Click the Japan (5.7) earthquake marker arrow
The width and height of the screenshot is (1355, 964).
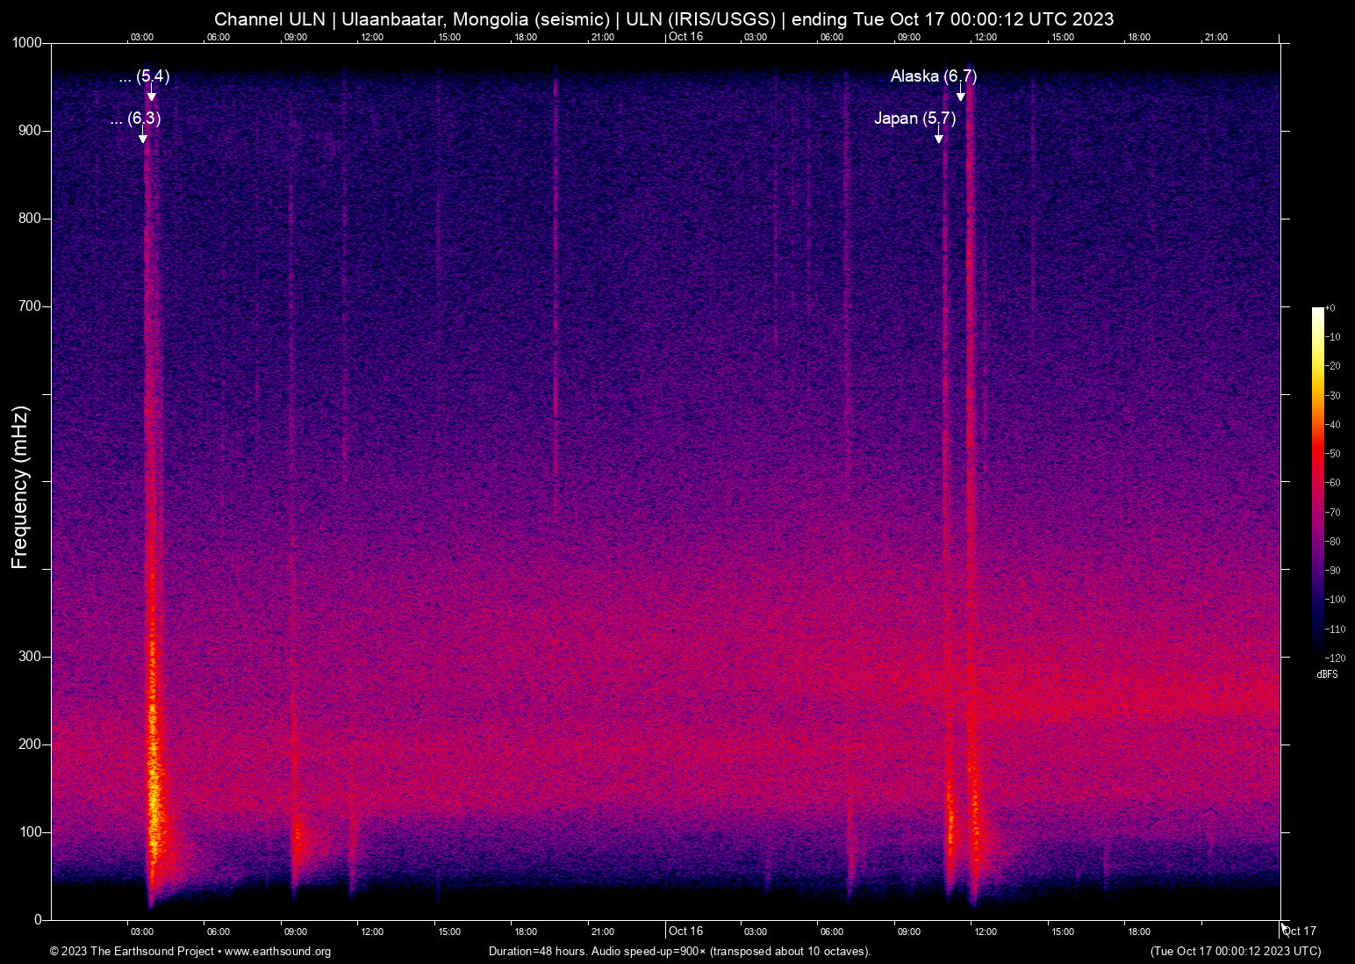[939, 133]
